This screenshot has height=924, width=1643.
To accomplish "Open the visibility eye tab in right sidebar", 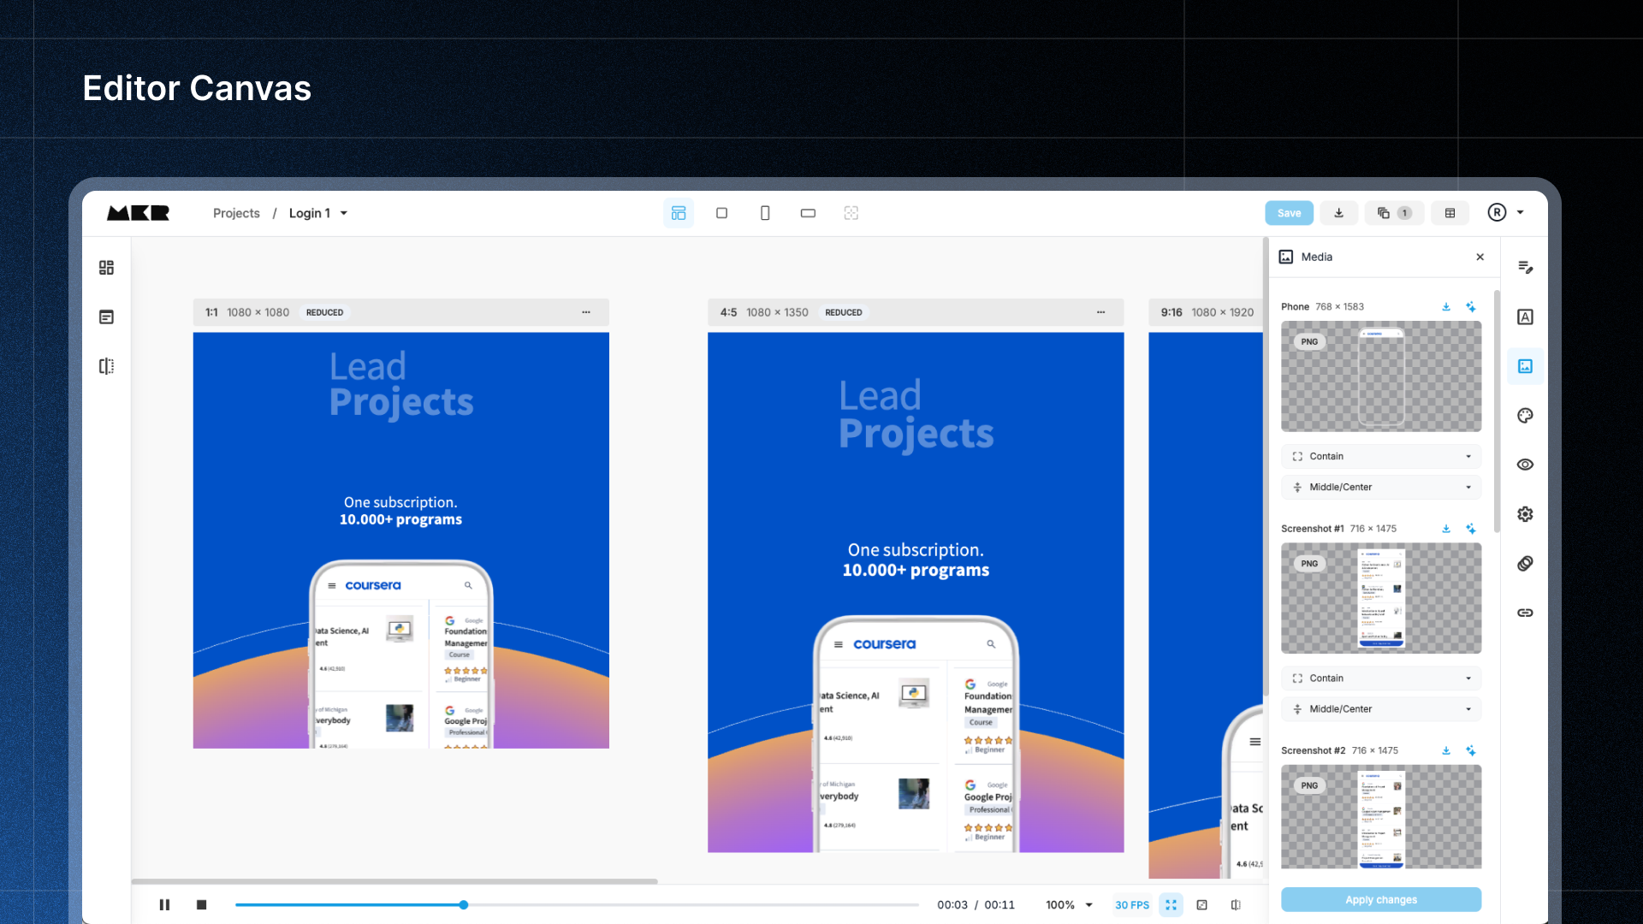I will pos(1525,465).
